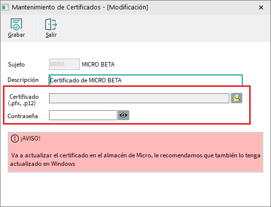Click the Salir exit door icon

pos(51,24)
